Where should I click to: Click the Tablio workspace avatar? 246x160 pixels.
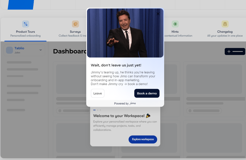[x=9, y=50]
